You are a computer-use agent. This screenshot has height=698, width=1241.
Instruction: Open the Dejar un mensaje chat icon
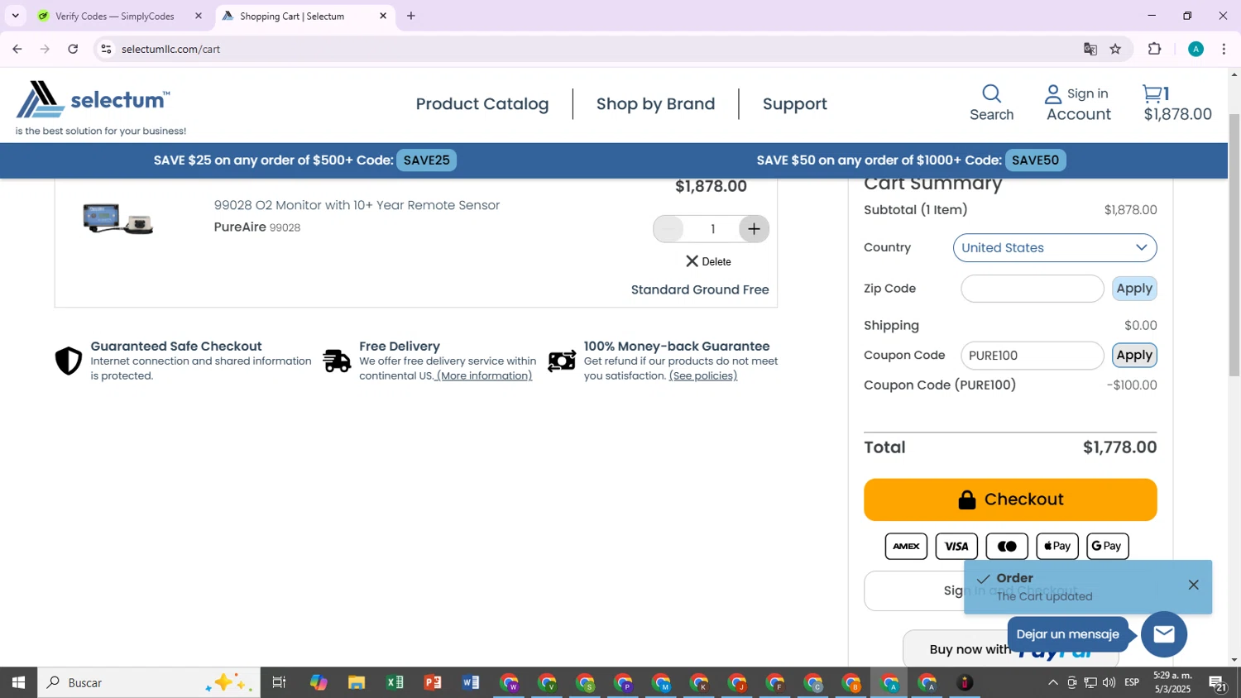tap(1164, 634)
